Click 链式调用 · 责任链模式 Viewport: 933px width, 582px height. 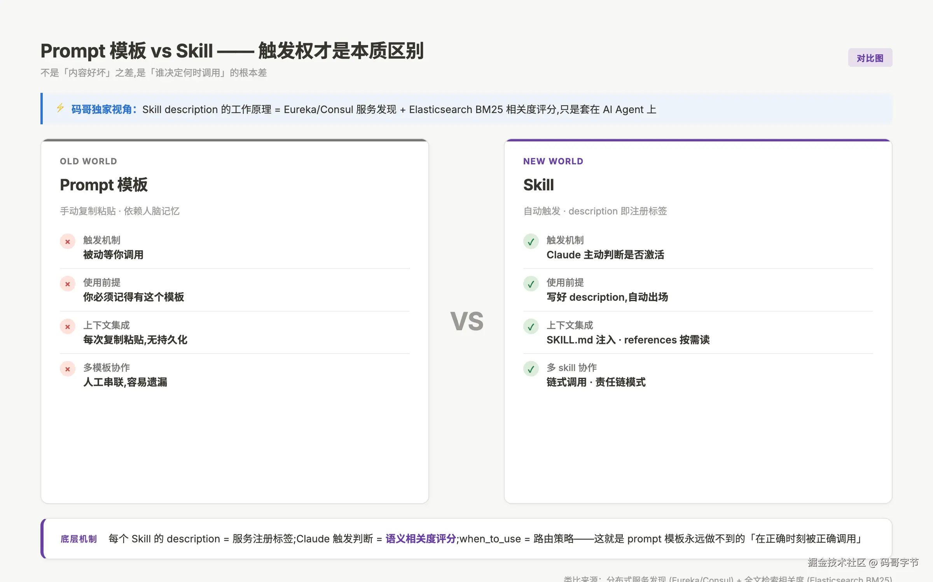596,382
